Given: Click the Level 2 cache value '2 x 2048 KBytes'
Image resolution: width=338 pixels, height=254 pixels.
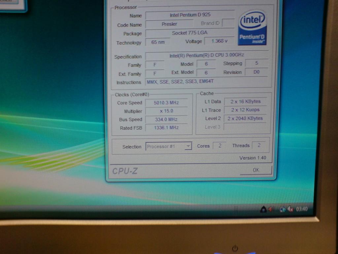Looking at the screenshot, I should click(x=245, y=118).
